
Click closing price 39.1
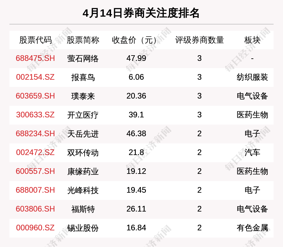click(x=136, y=115)
